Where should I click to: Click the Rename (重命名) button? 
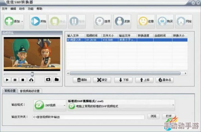click(165, 80)
